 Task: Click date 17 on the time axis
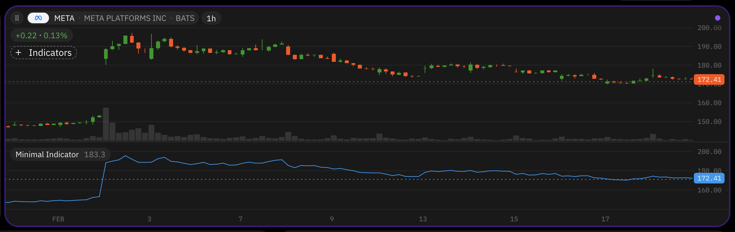click(605, 219)
